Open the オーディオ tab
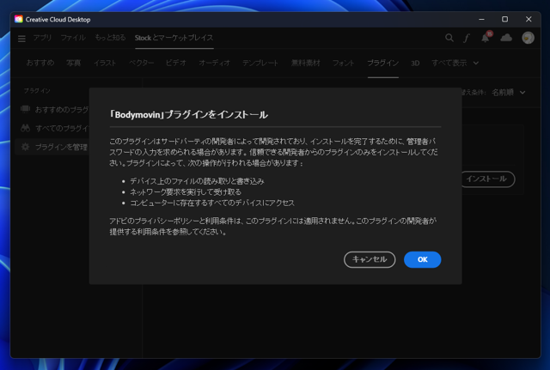550x370 pixels. tap(214, 63)
